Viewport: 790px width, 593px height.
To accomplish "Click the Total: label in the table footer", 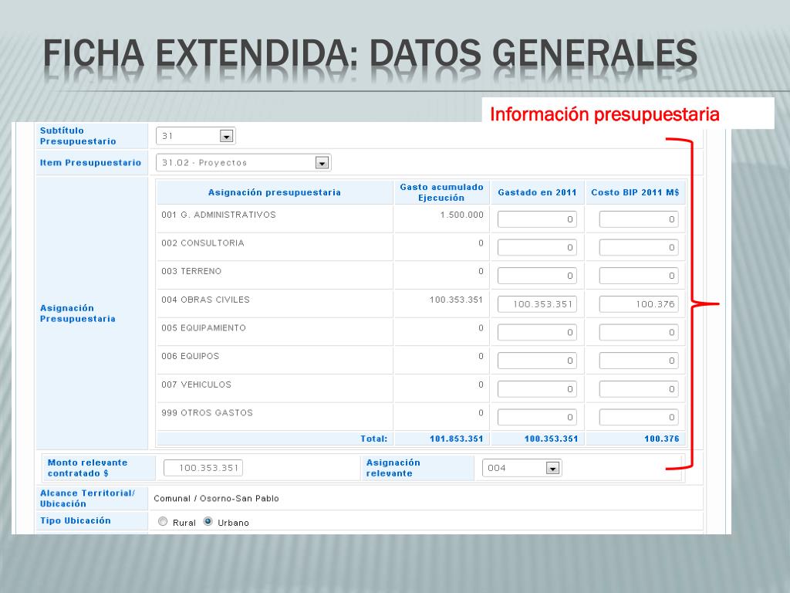I will pos(374,439).
